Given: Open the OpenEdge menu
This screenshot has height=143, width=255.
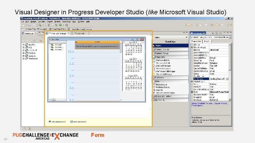Looking at the screenshot, I should tap(66, 21).
